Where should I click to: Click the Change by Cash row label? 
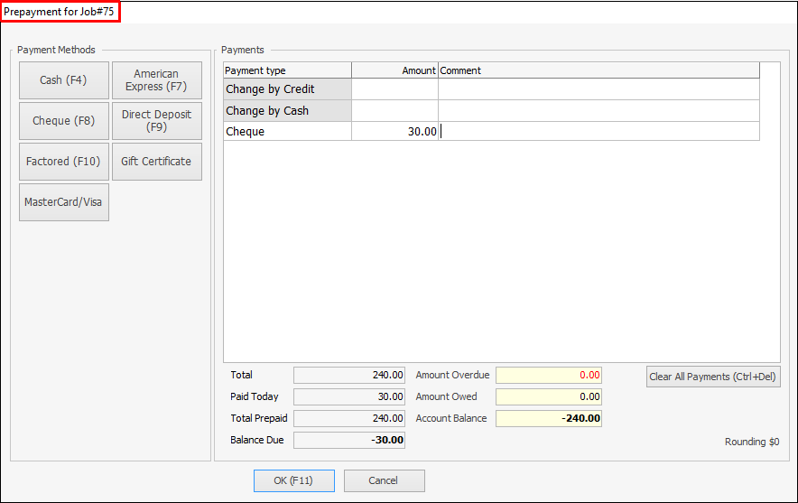287,111
